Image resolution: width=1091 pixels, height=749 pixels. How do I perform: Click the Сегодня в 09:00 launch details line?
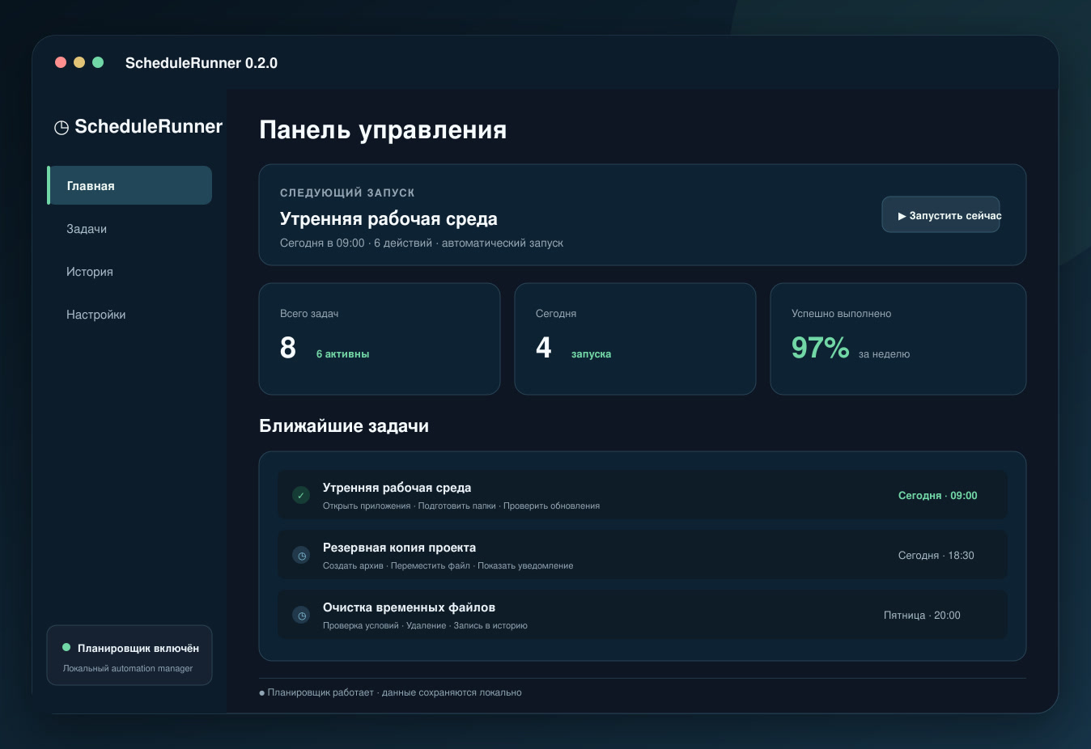pos(422,243)
